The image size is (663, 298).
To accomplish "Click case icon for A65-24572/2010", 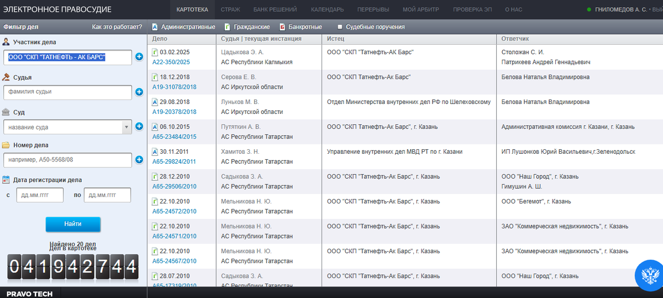I will (155, 201).
